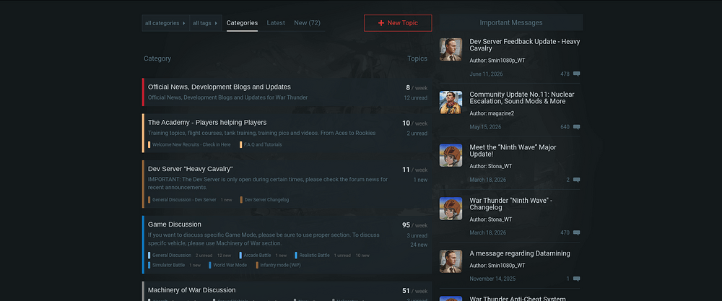Switch to the Categories tab
This screenshot has width=722, height=301.
pos(242,23)
